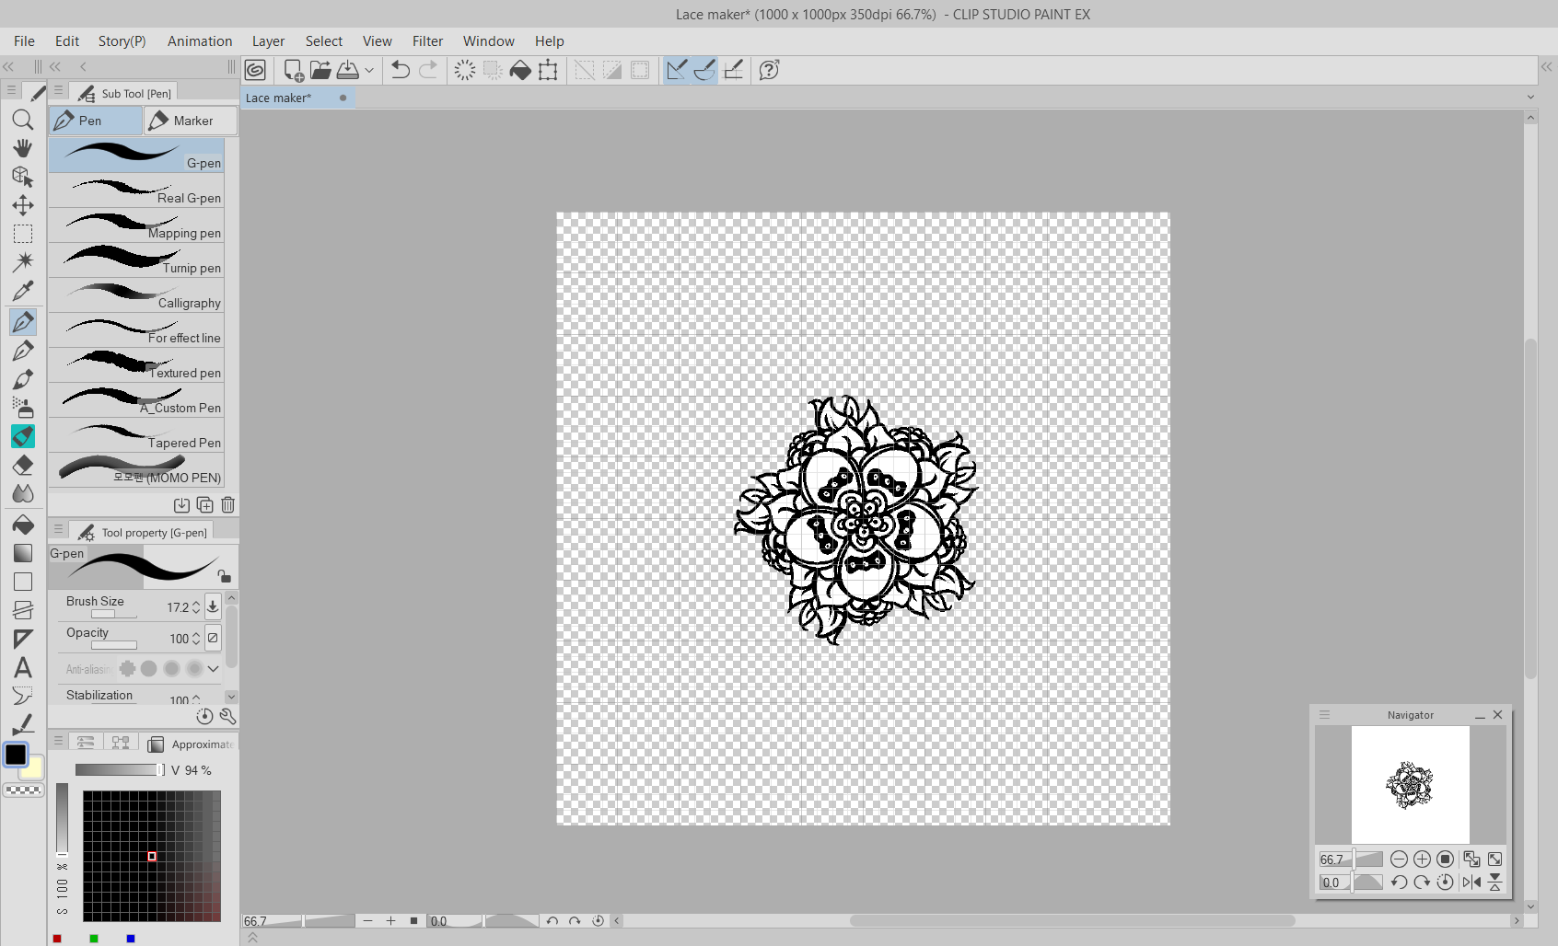
Task: Open the Brush Size dynamics settings button
Action: tap(213, 606)
